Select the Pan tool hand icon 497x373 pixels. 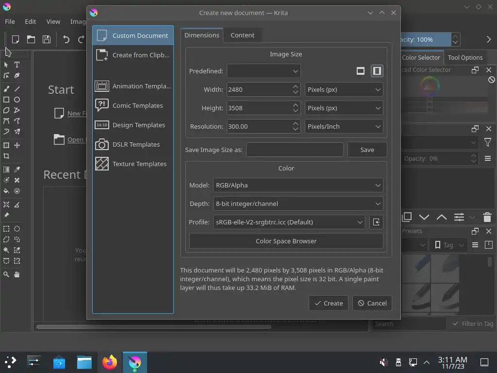17,274
